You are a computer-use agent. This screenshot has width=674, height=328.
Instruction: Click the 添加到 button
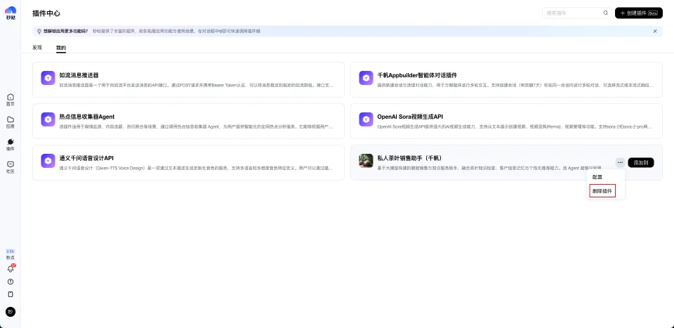[641, 162]
